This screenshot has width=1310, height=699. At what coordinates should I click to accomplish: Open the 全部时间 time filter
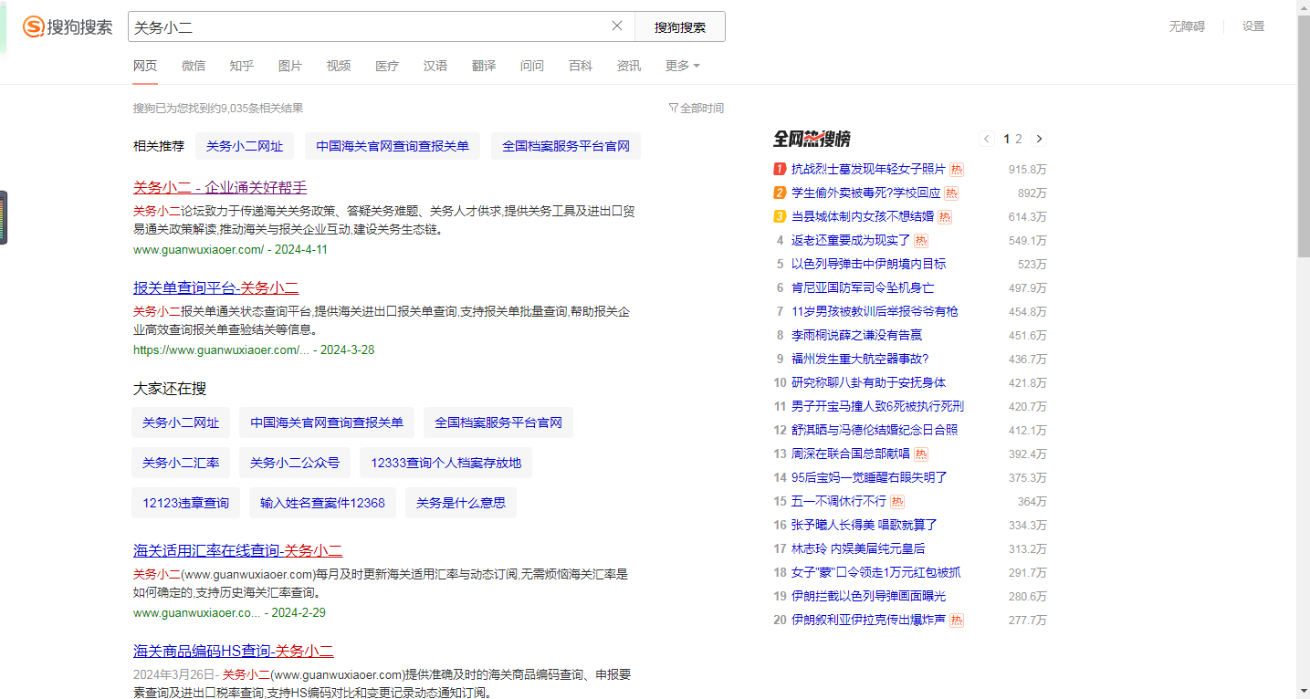[x=697, y=108]
